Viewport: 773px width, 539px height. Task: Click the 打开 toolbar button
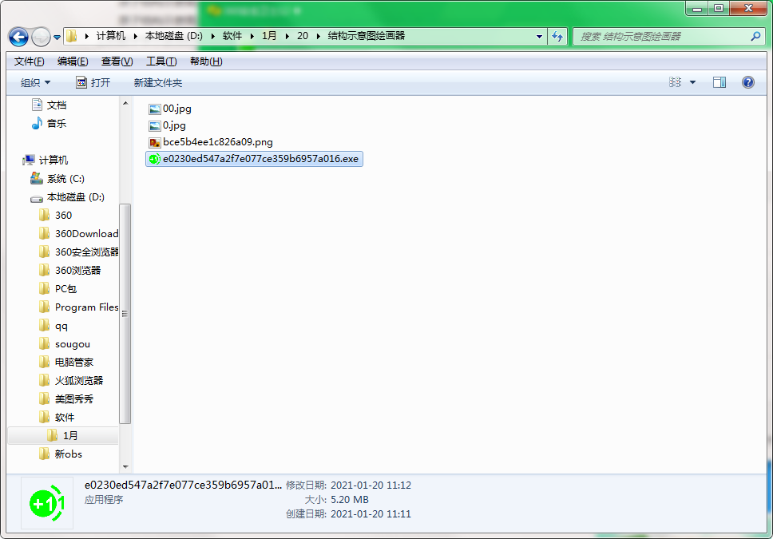point(93,83)
